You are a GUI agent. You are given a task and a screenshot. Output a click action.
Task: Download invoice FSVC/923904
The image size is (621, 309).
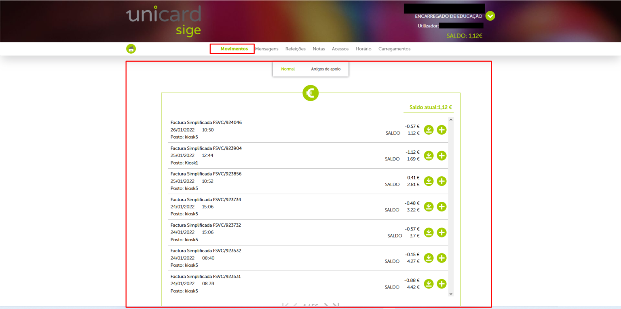pos(429,156)
